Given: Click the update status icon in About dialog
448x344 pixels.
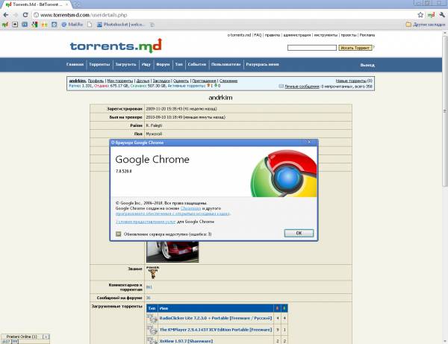Looking at the screenshot, I should click(118, 234).
